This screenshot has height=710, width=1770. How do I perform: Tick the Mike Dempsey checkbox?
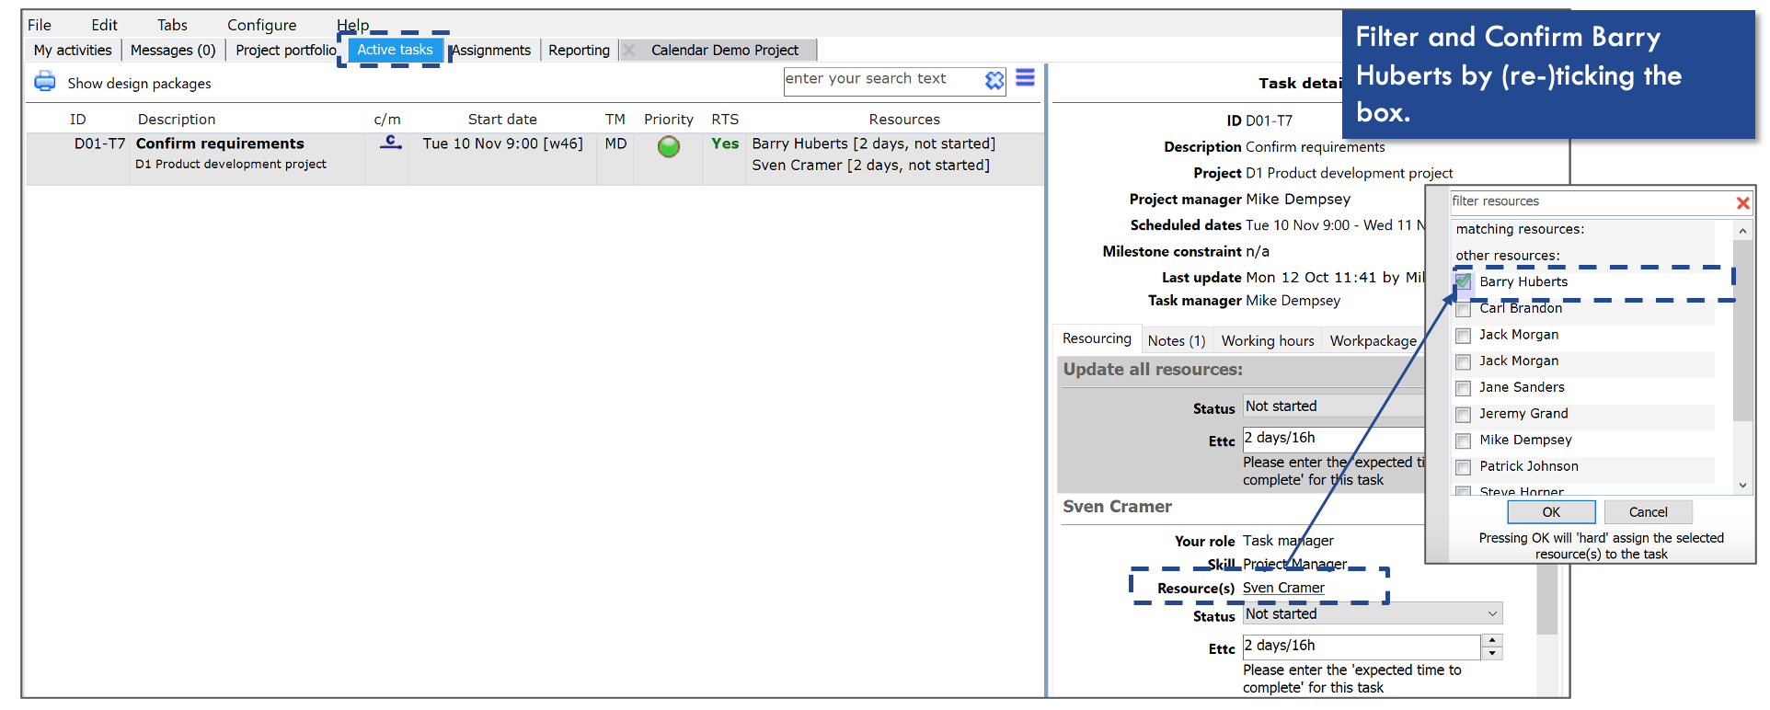(1463, 441)
